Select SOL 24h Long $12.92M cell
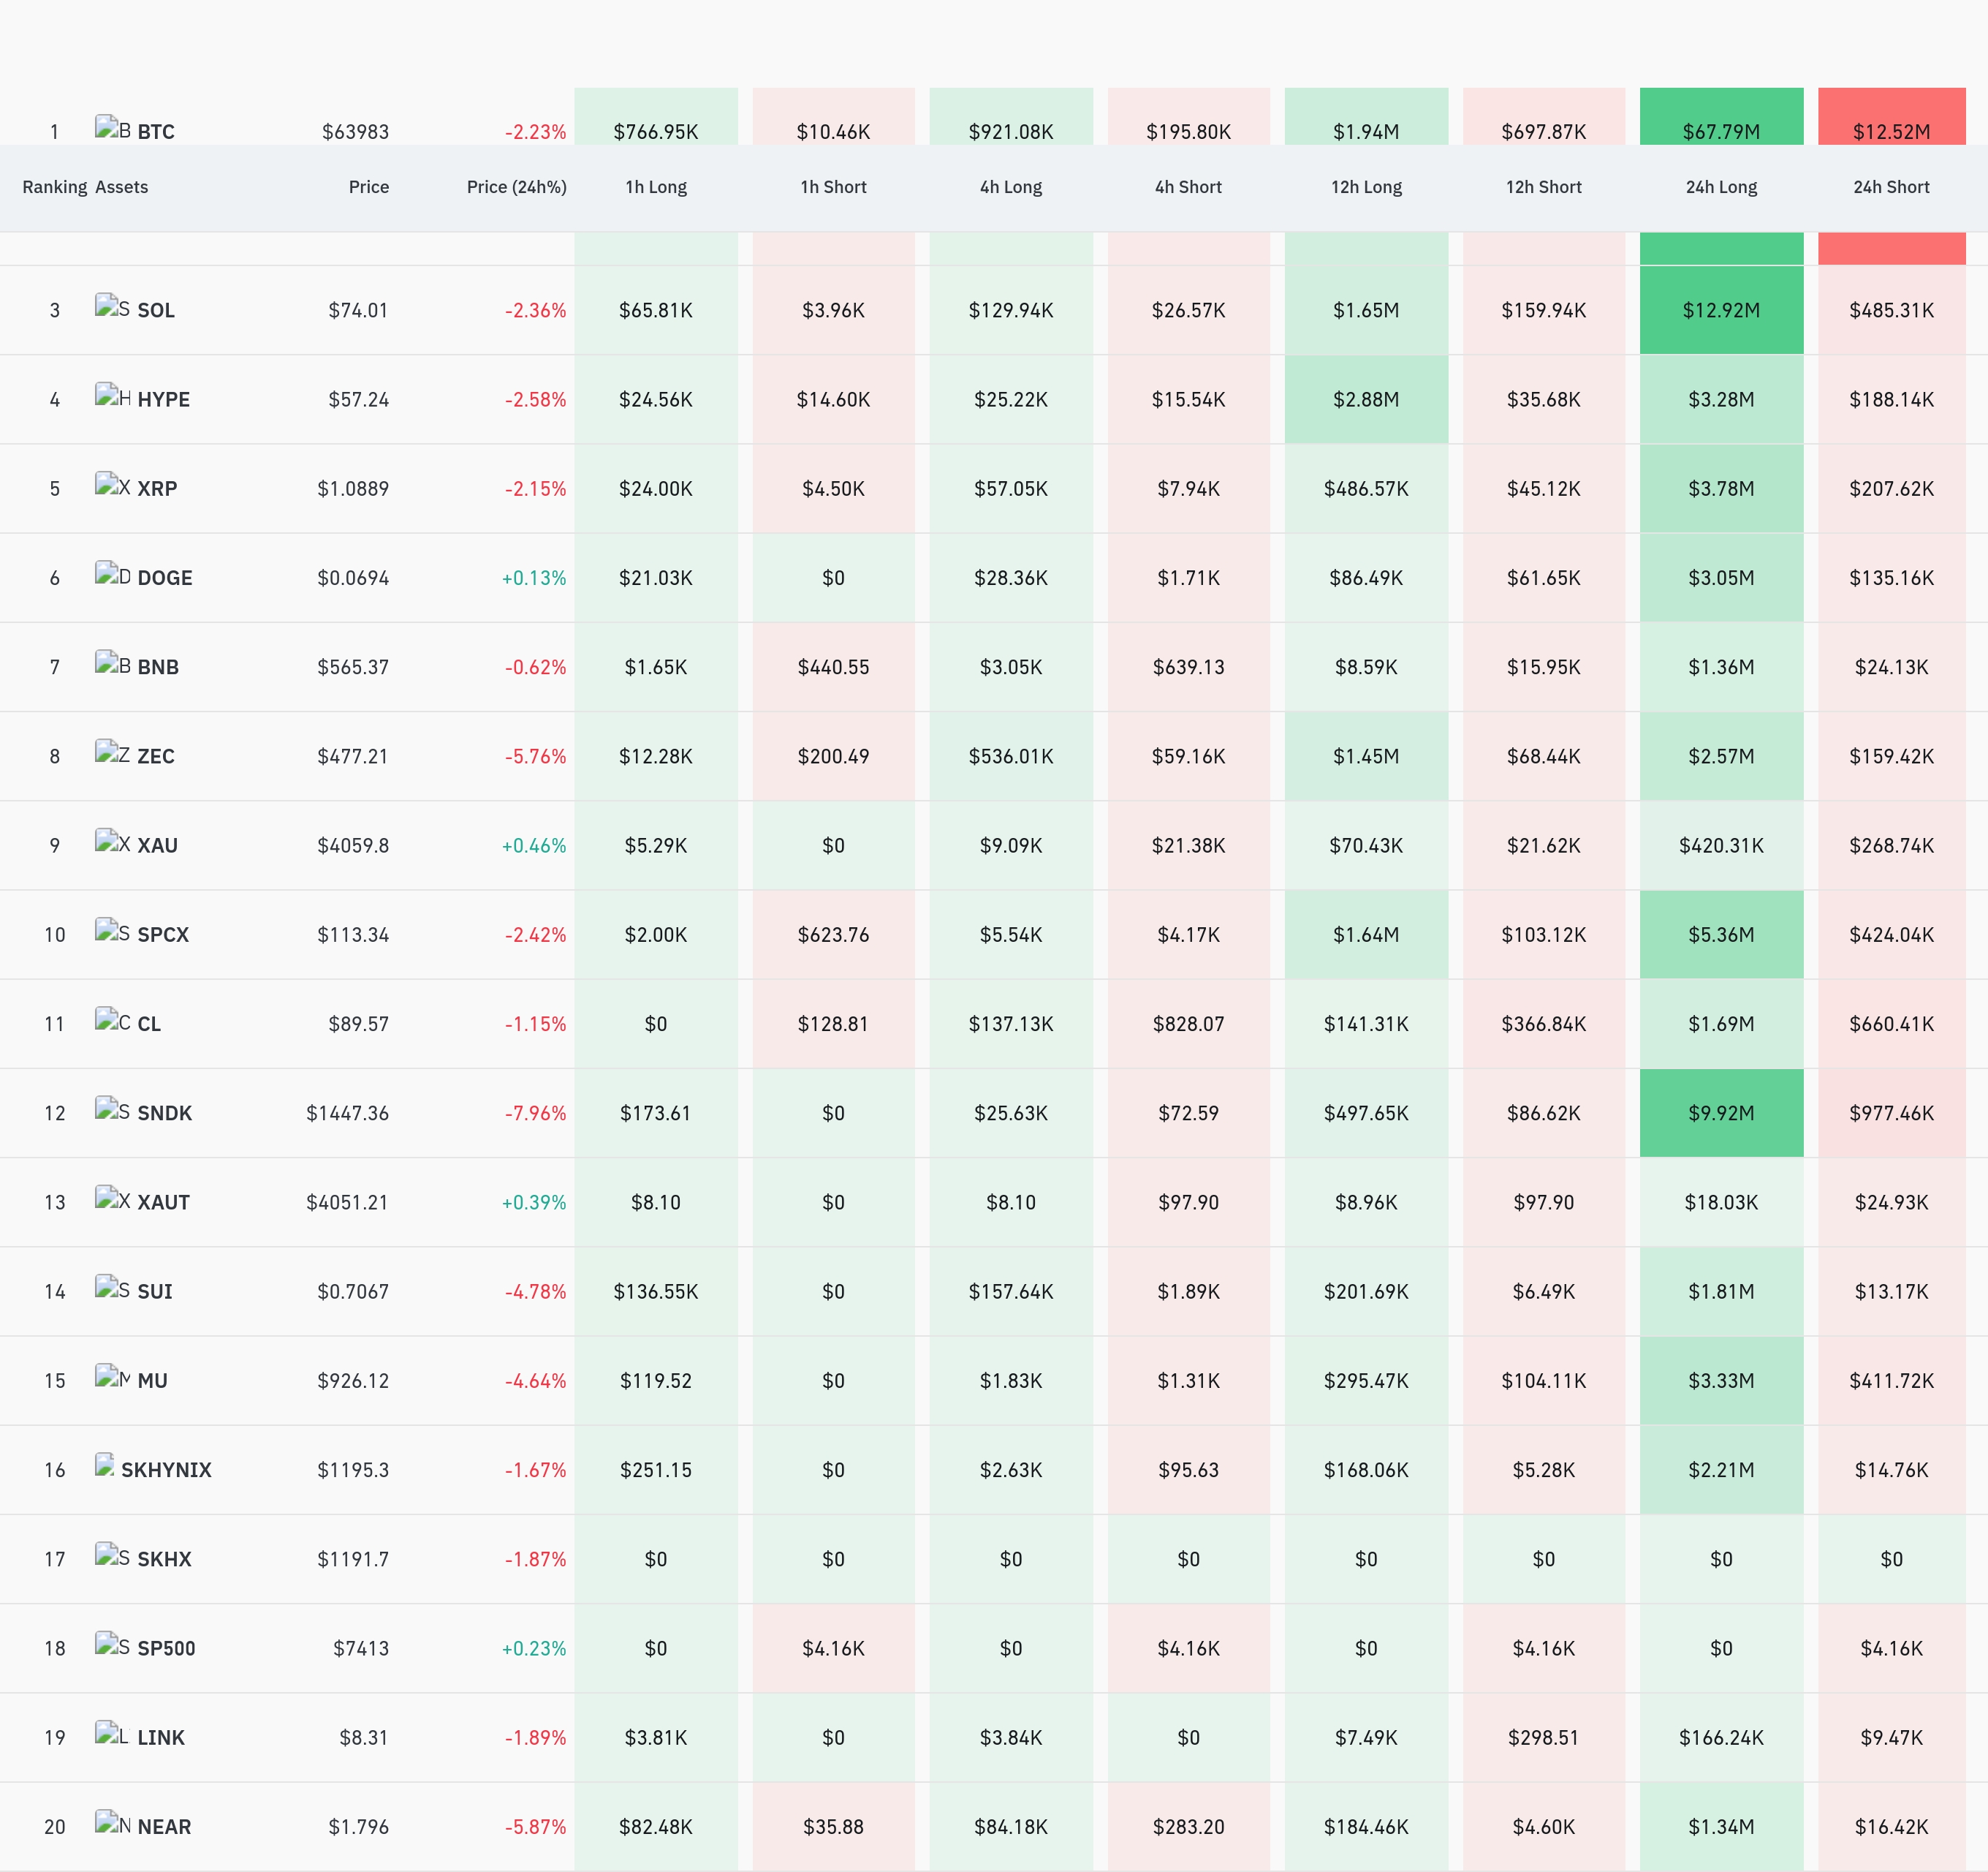1988x1872 pixels. [1721, 310]
